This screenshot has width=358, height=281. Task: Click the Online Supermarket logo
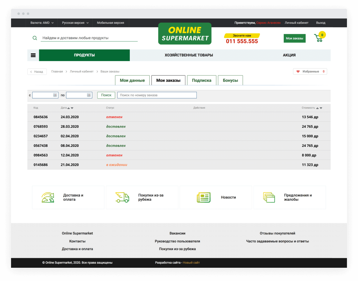point(185,34)
